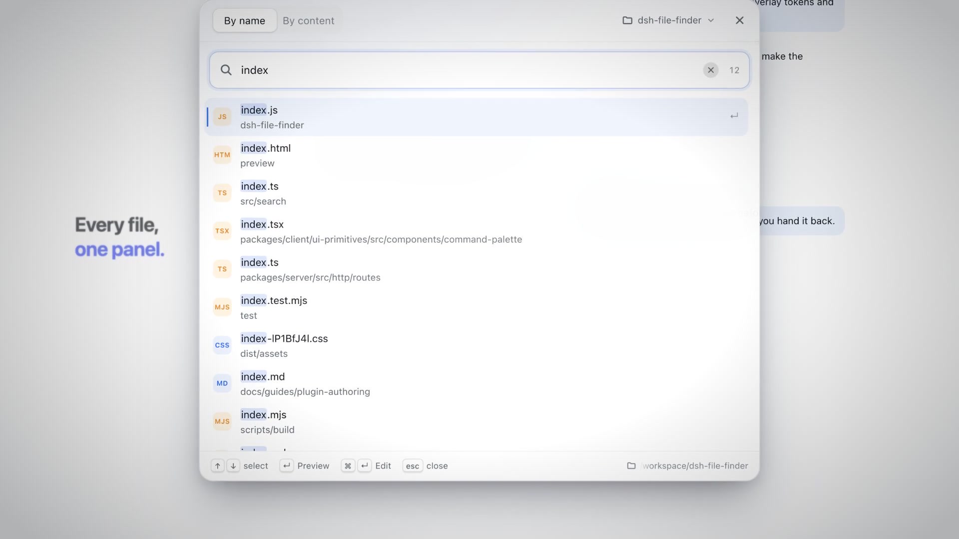This screenshot has height=539, width=959.
Task: Click the TS badge for http/routes file
Action: (222, 269)
